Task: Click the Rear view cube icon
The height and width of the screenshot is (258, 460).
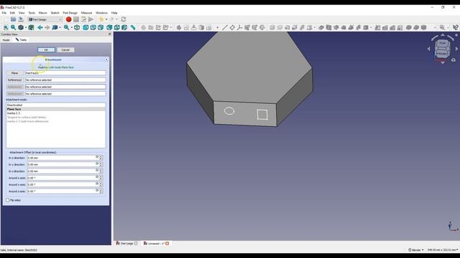Action: point(109,27)
